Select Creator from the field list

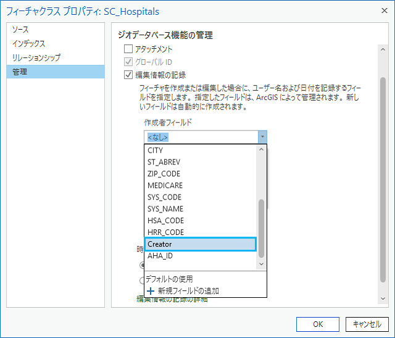(200, 244)
